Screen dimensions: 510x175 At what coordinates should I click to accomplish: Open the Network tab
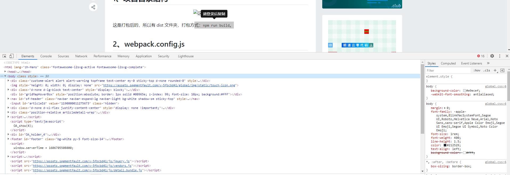(81, 56)
